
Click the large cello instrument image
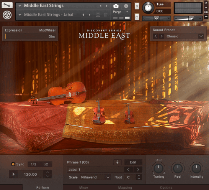pos(57,94)
